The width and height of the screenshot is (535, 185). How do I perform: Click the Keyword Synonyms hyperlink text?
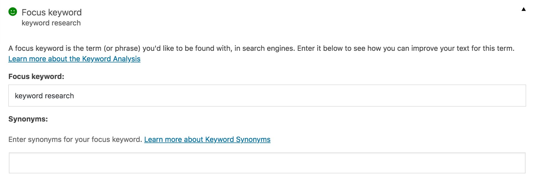(207, 139)
